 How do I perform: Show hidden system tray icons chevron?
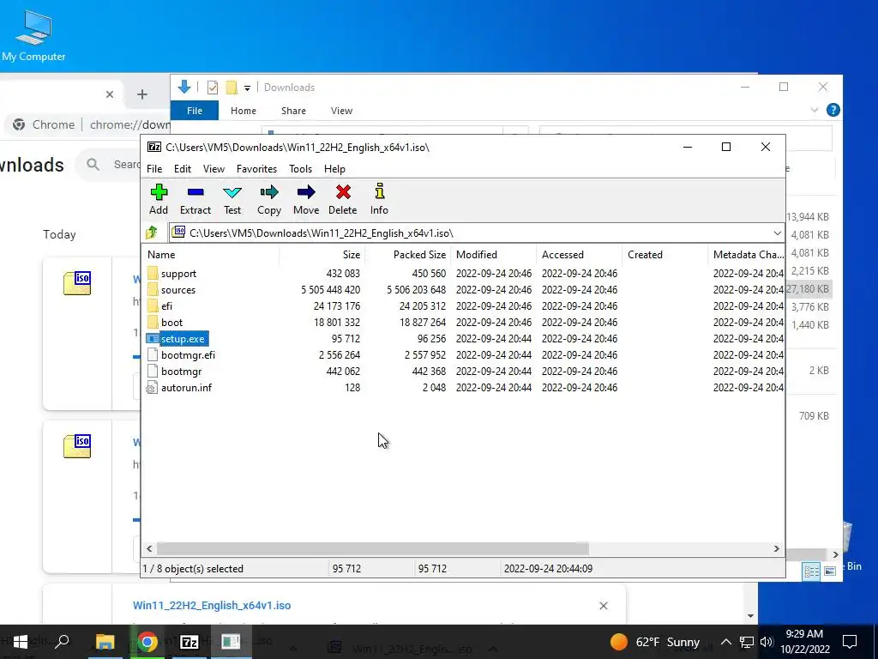coord(725,642)
